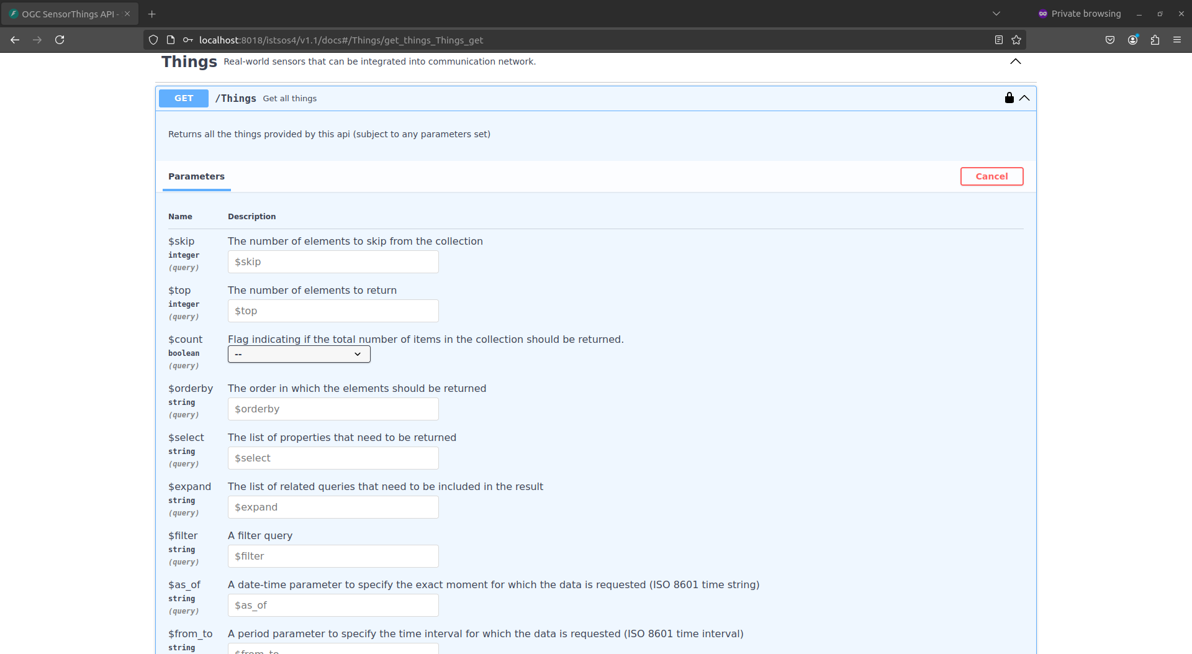Open a new browser tab
Image resolution: width=1192 pixels, height=654 pixels.
152,14
